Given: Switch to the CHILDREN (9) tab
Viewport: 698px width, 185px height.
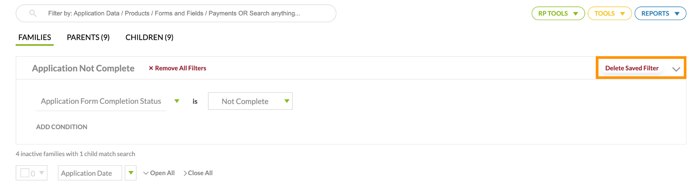Looking at the screenshot, I should (149, 37).
